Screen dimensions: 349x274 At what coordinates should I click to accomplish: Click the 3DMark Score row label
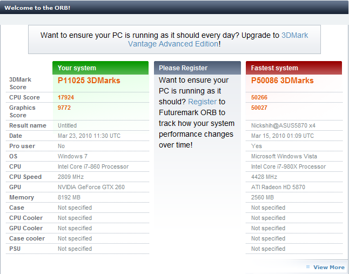click(20, 83)
